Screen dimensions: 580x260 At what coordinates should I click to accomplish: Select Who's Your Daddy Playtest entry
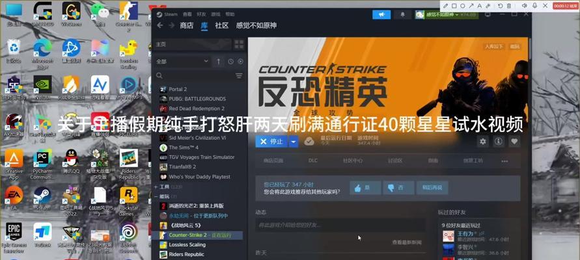[x=199, y=177]
